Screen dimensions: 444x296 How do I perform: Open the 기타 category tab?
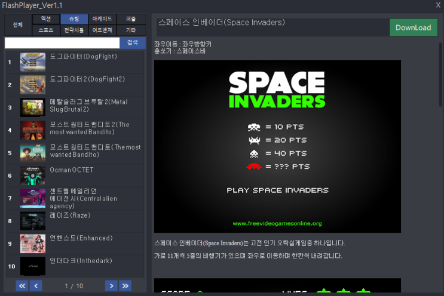click(131, 30)
